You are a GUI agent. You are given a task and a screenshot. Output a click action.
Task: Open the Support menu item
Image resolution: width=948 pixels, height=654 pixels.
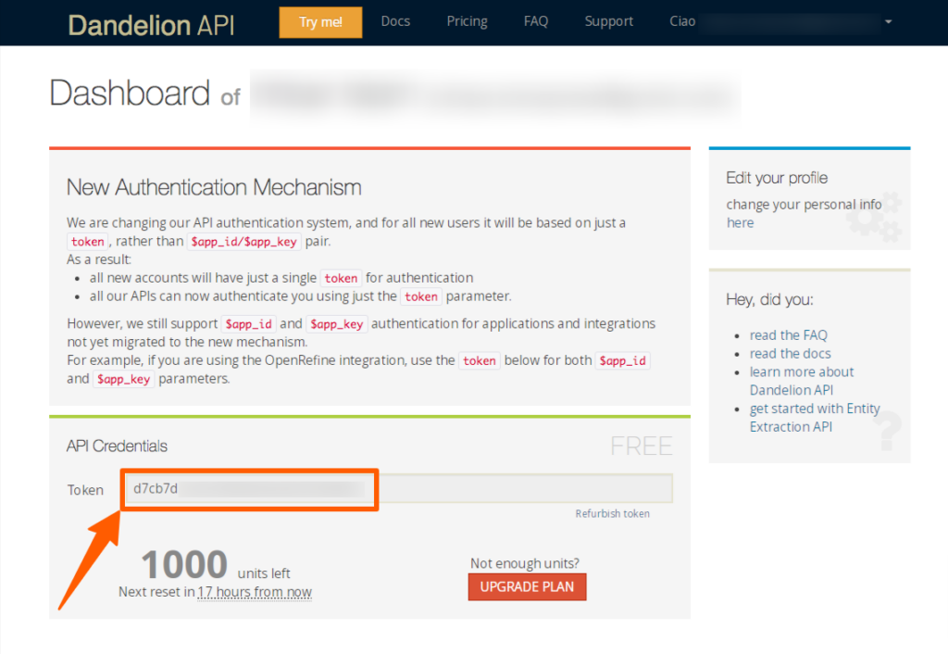click(609, 21)
